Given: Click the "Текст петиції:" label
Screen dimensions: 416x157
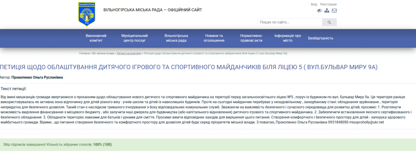Looking at the screenshot, I should 14,89.
